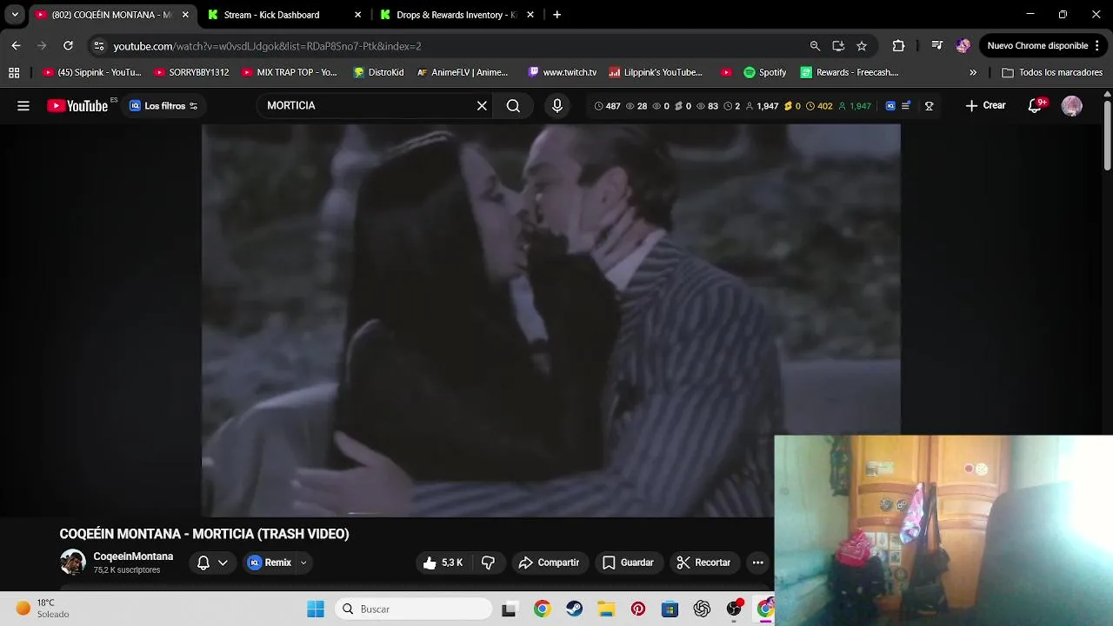Click the vidIQ trophy icon
This screenshot has height=626, width=1113.
click(929, 106)
